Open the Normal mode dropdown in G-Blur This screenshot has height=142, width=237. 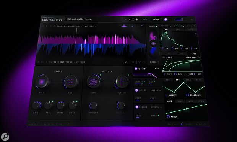click(156, 107)
